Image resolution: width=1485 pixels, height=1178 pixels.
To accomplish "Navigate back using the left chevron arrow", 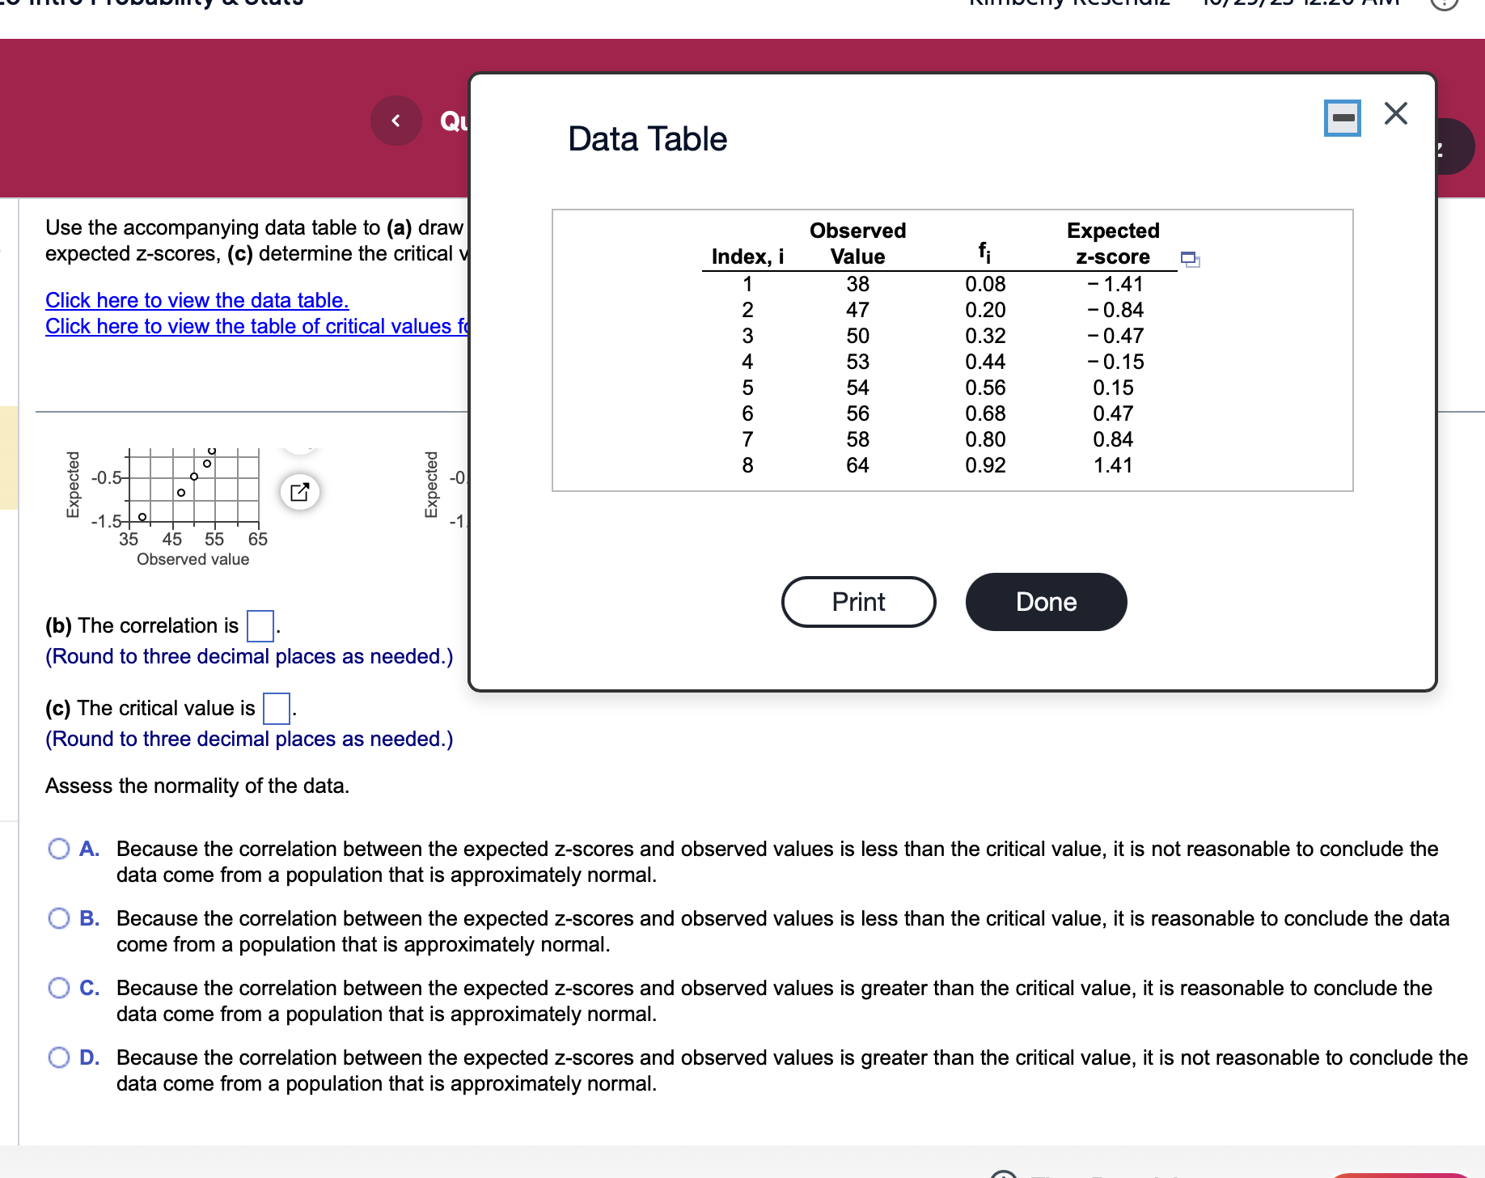I will (x=396, y=120).
